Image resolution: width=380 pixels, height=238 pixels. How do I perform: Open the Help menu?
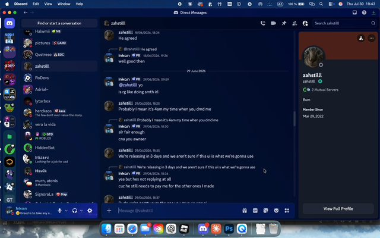coord(79,4)
